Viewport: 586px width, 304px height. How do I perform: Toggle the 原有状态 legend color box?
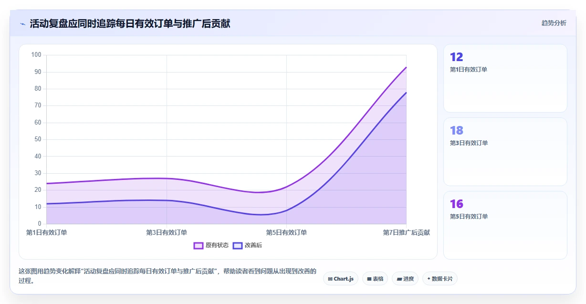pyautogui.click(x=199, y=245)
